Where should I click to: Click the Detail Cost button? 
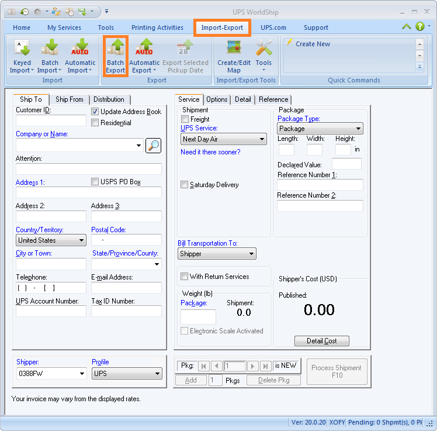(322, 341)
